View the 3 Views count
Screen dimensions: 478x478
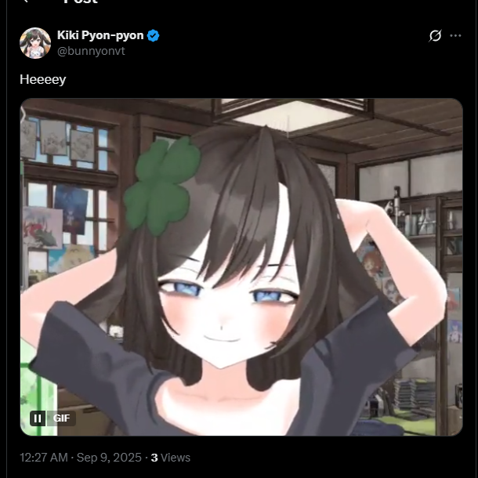pos(170,458)
